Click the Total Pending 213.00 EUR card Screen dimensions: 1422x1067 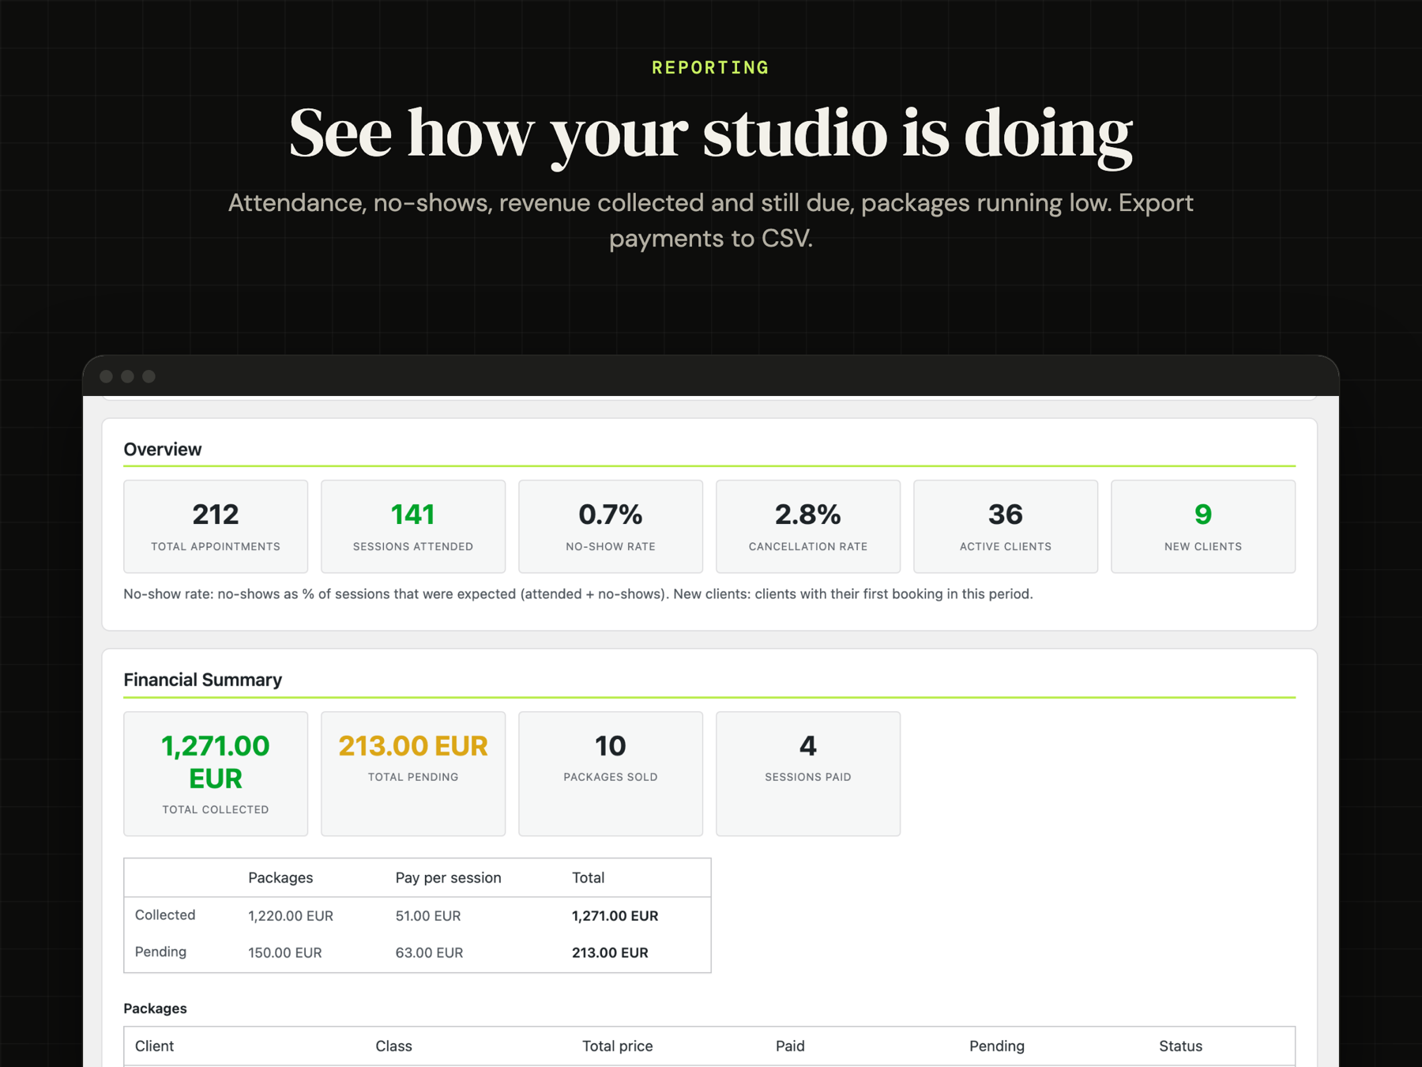tap(413, 774)
